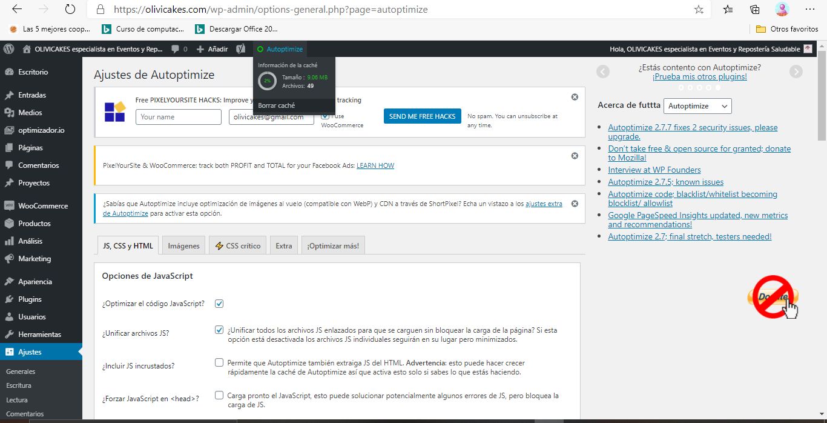
Task: Click the cache usage 2% circular indicator
Action: pyautogui.click(x=267, y=81)
